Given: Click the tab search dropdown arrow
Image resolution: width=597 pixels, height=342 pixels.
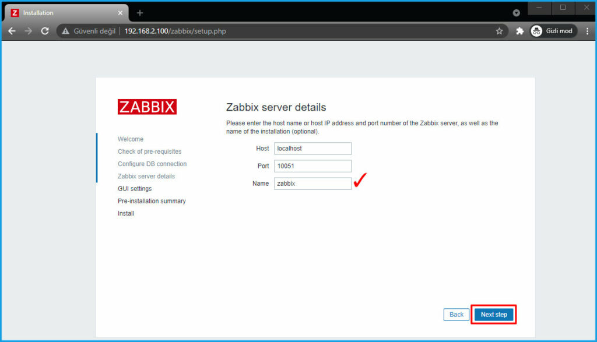Looking at the screenshot, I should pyautogui.click(x=517, y=13).
